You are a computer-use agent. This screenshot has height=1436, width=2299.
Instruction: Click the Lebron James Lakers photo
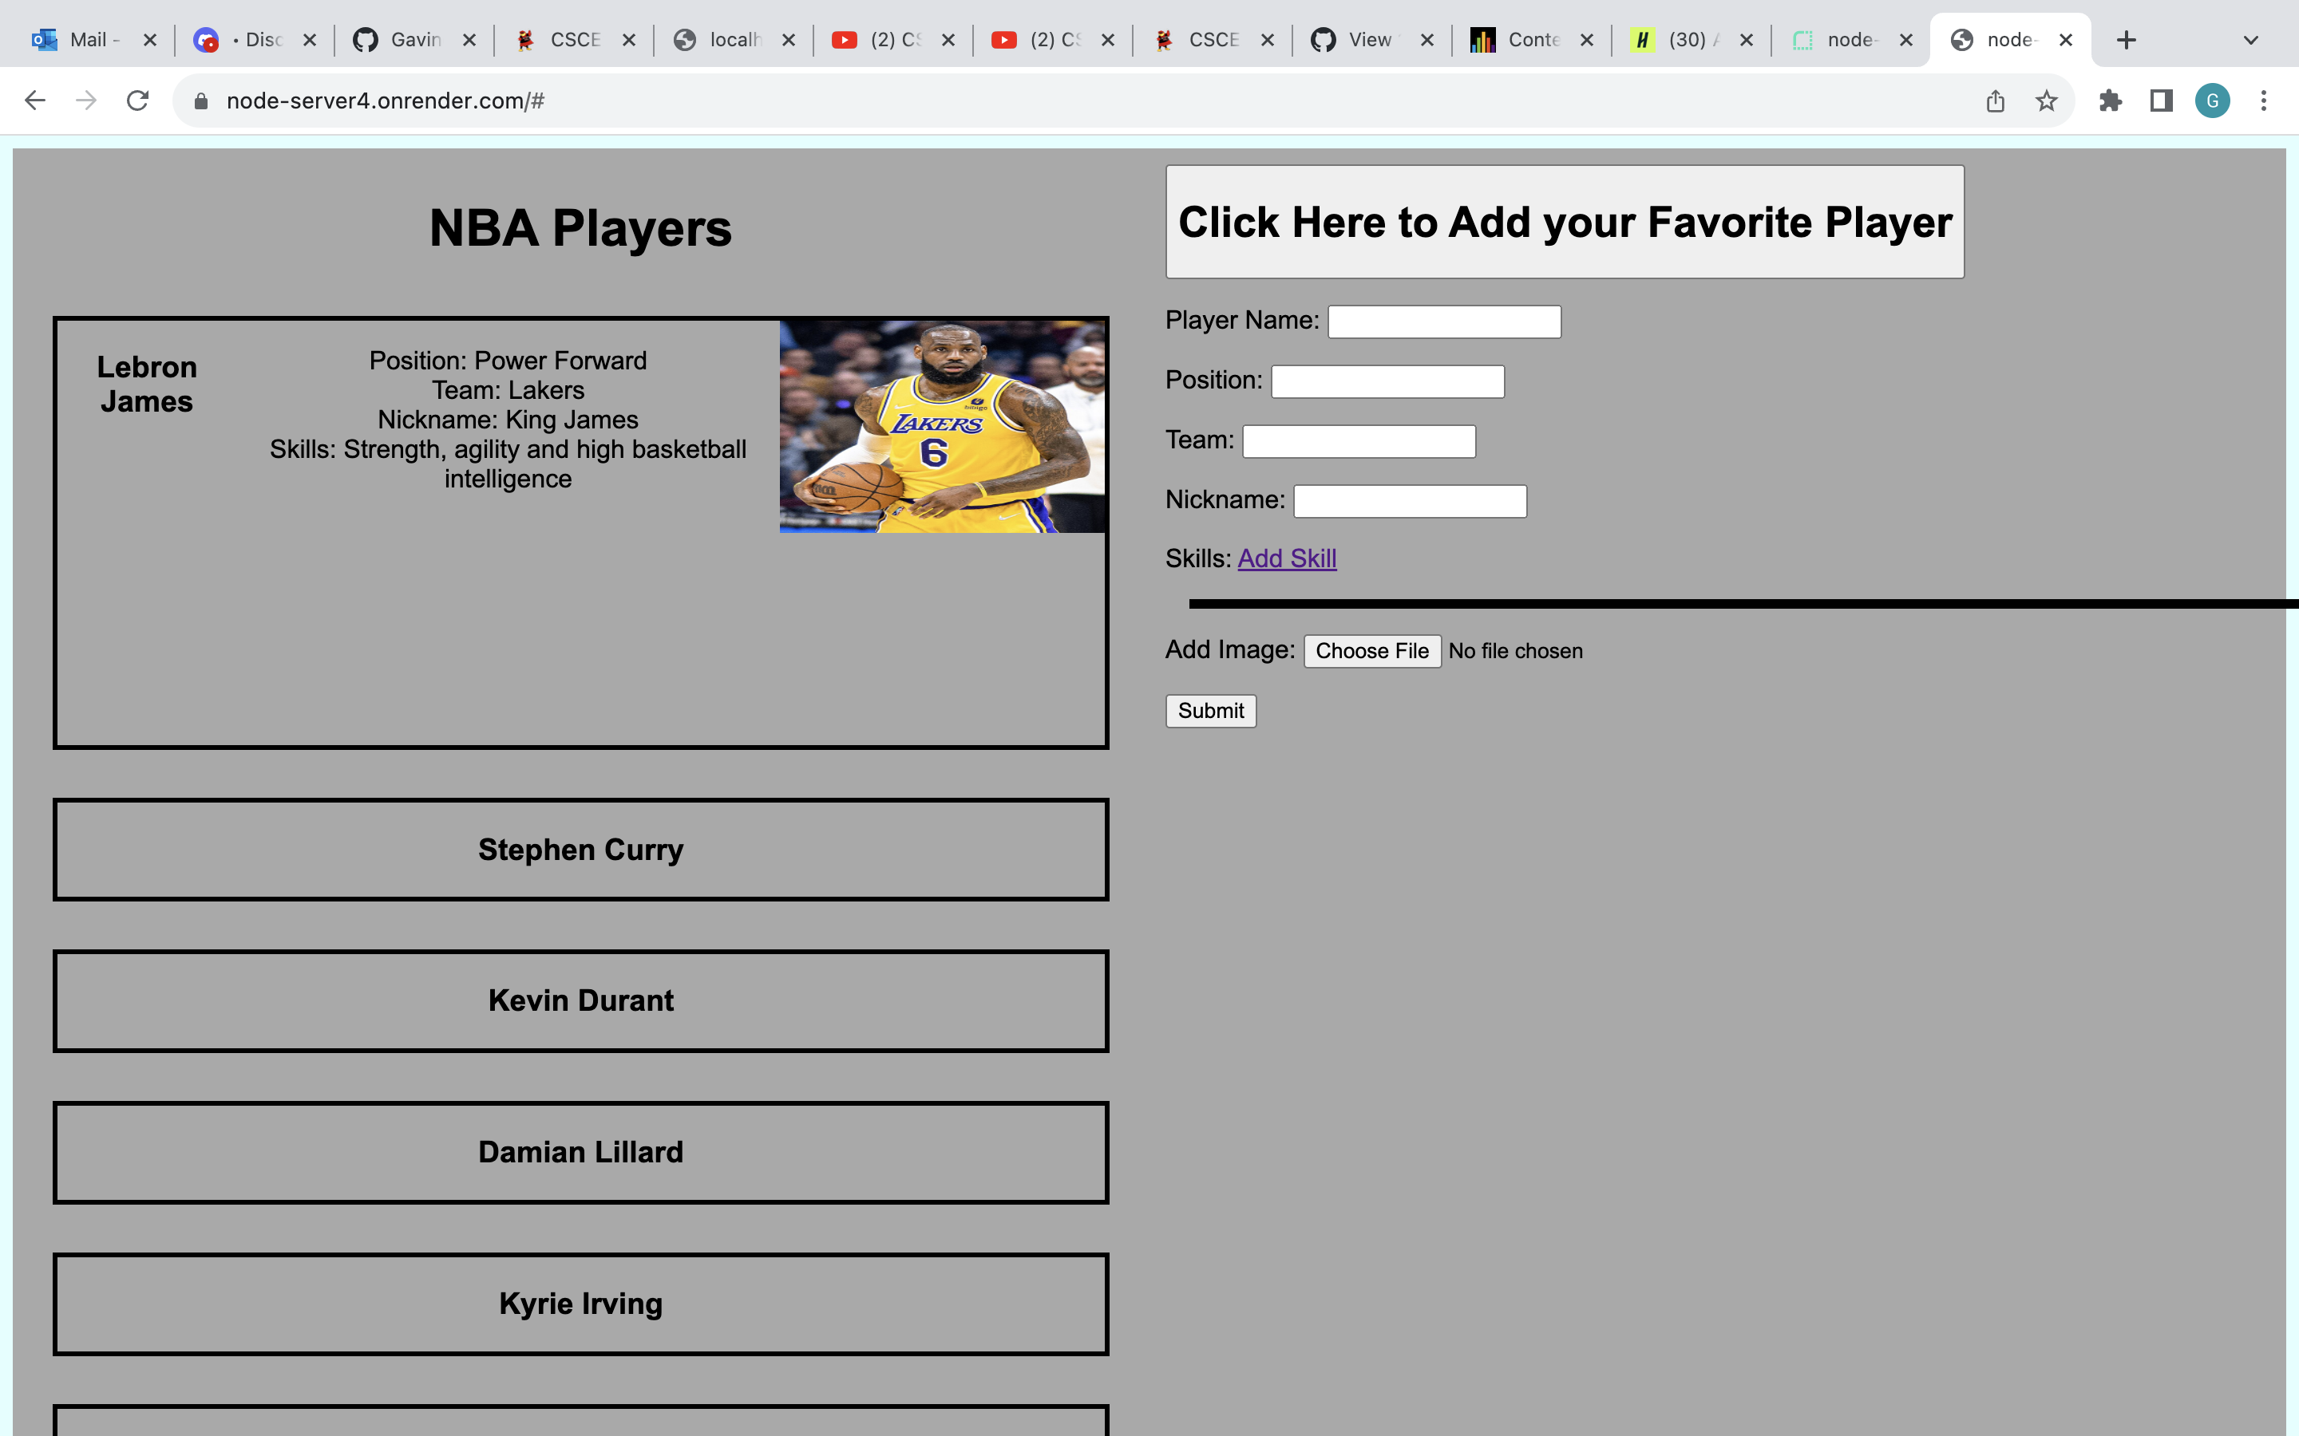(x=943, y=427)
